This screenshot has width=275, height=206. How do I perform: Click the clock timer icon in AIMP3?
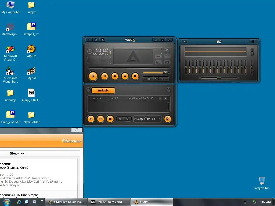pyautogui.click(x=90, y=51)
